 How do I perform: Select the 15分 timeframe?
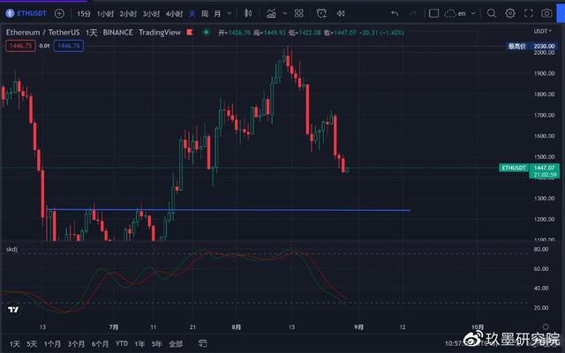click(84, 14)
